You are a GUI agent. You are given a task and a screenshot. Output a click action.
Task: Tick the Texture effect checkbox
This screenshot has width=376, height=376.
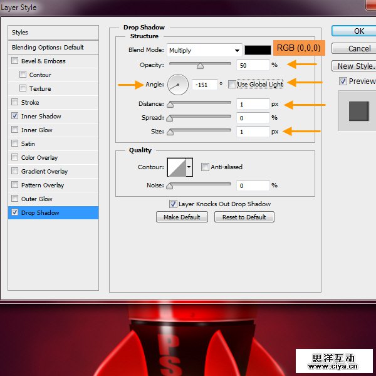click(23, 88)
